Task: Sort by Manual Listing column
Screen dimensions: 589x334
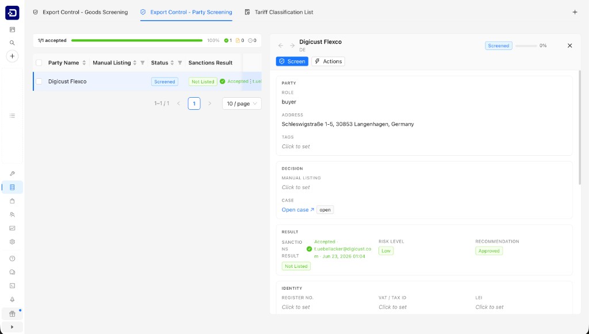Action: [135, 63]
